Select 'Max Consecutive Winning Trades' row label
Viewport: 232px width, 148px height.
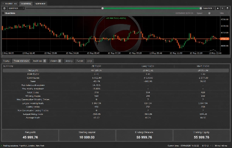(x=33, y=100)
